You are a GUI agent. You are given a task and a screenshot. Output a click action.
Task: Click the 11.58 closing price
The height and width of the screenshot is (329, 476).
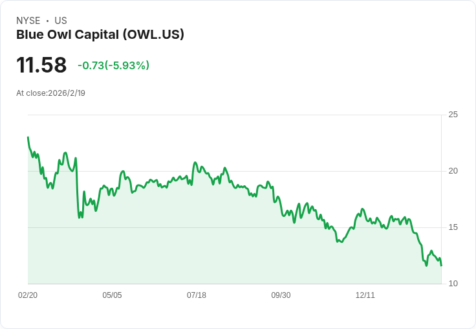(41, 65)
